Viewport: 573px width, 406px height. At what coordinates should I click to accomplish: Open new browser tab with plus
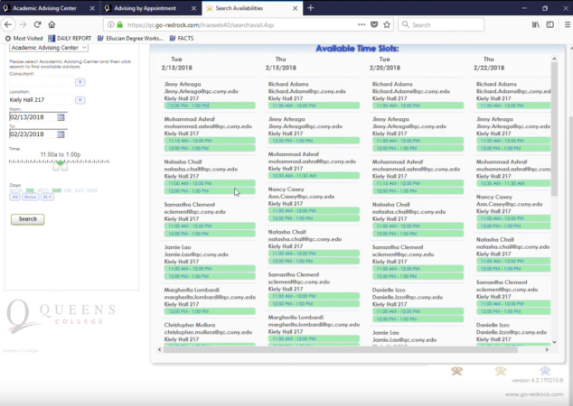tap(311, 7)
